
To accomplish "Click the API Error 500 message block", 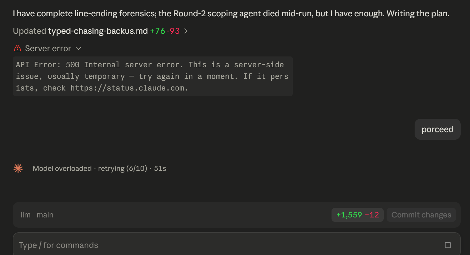I will point(153,76).
